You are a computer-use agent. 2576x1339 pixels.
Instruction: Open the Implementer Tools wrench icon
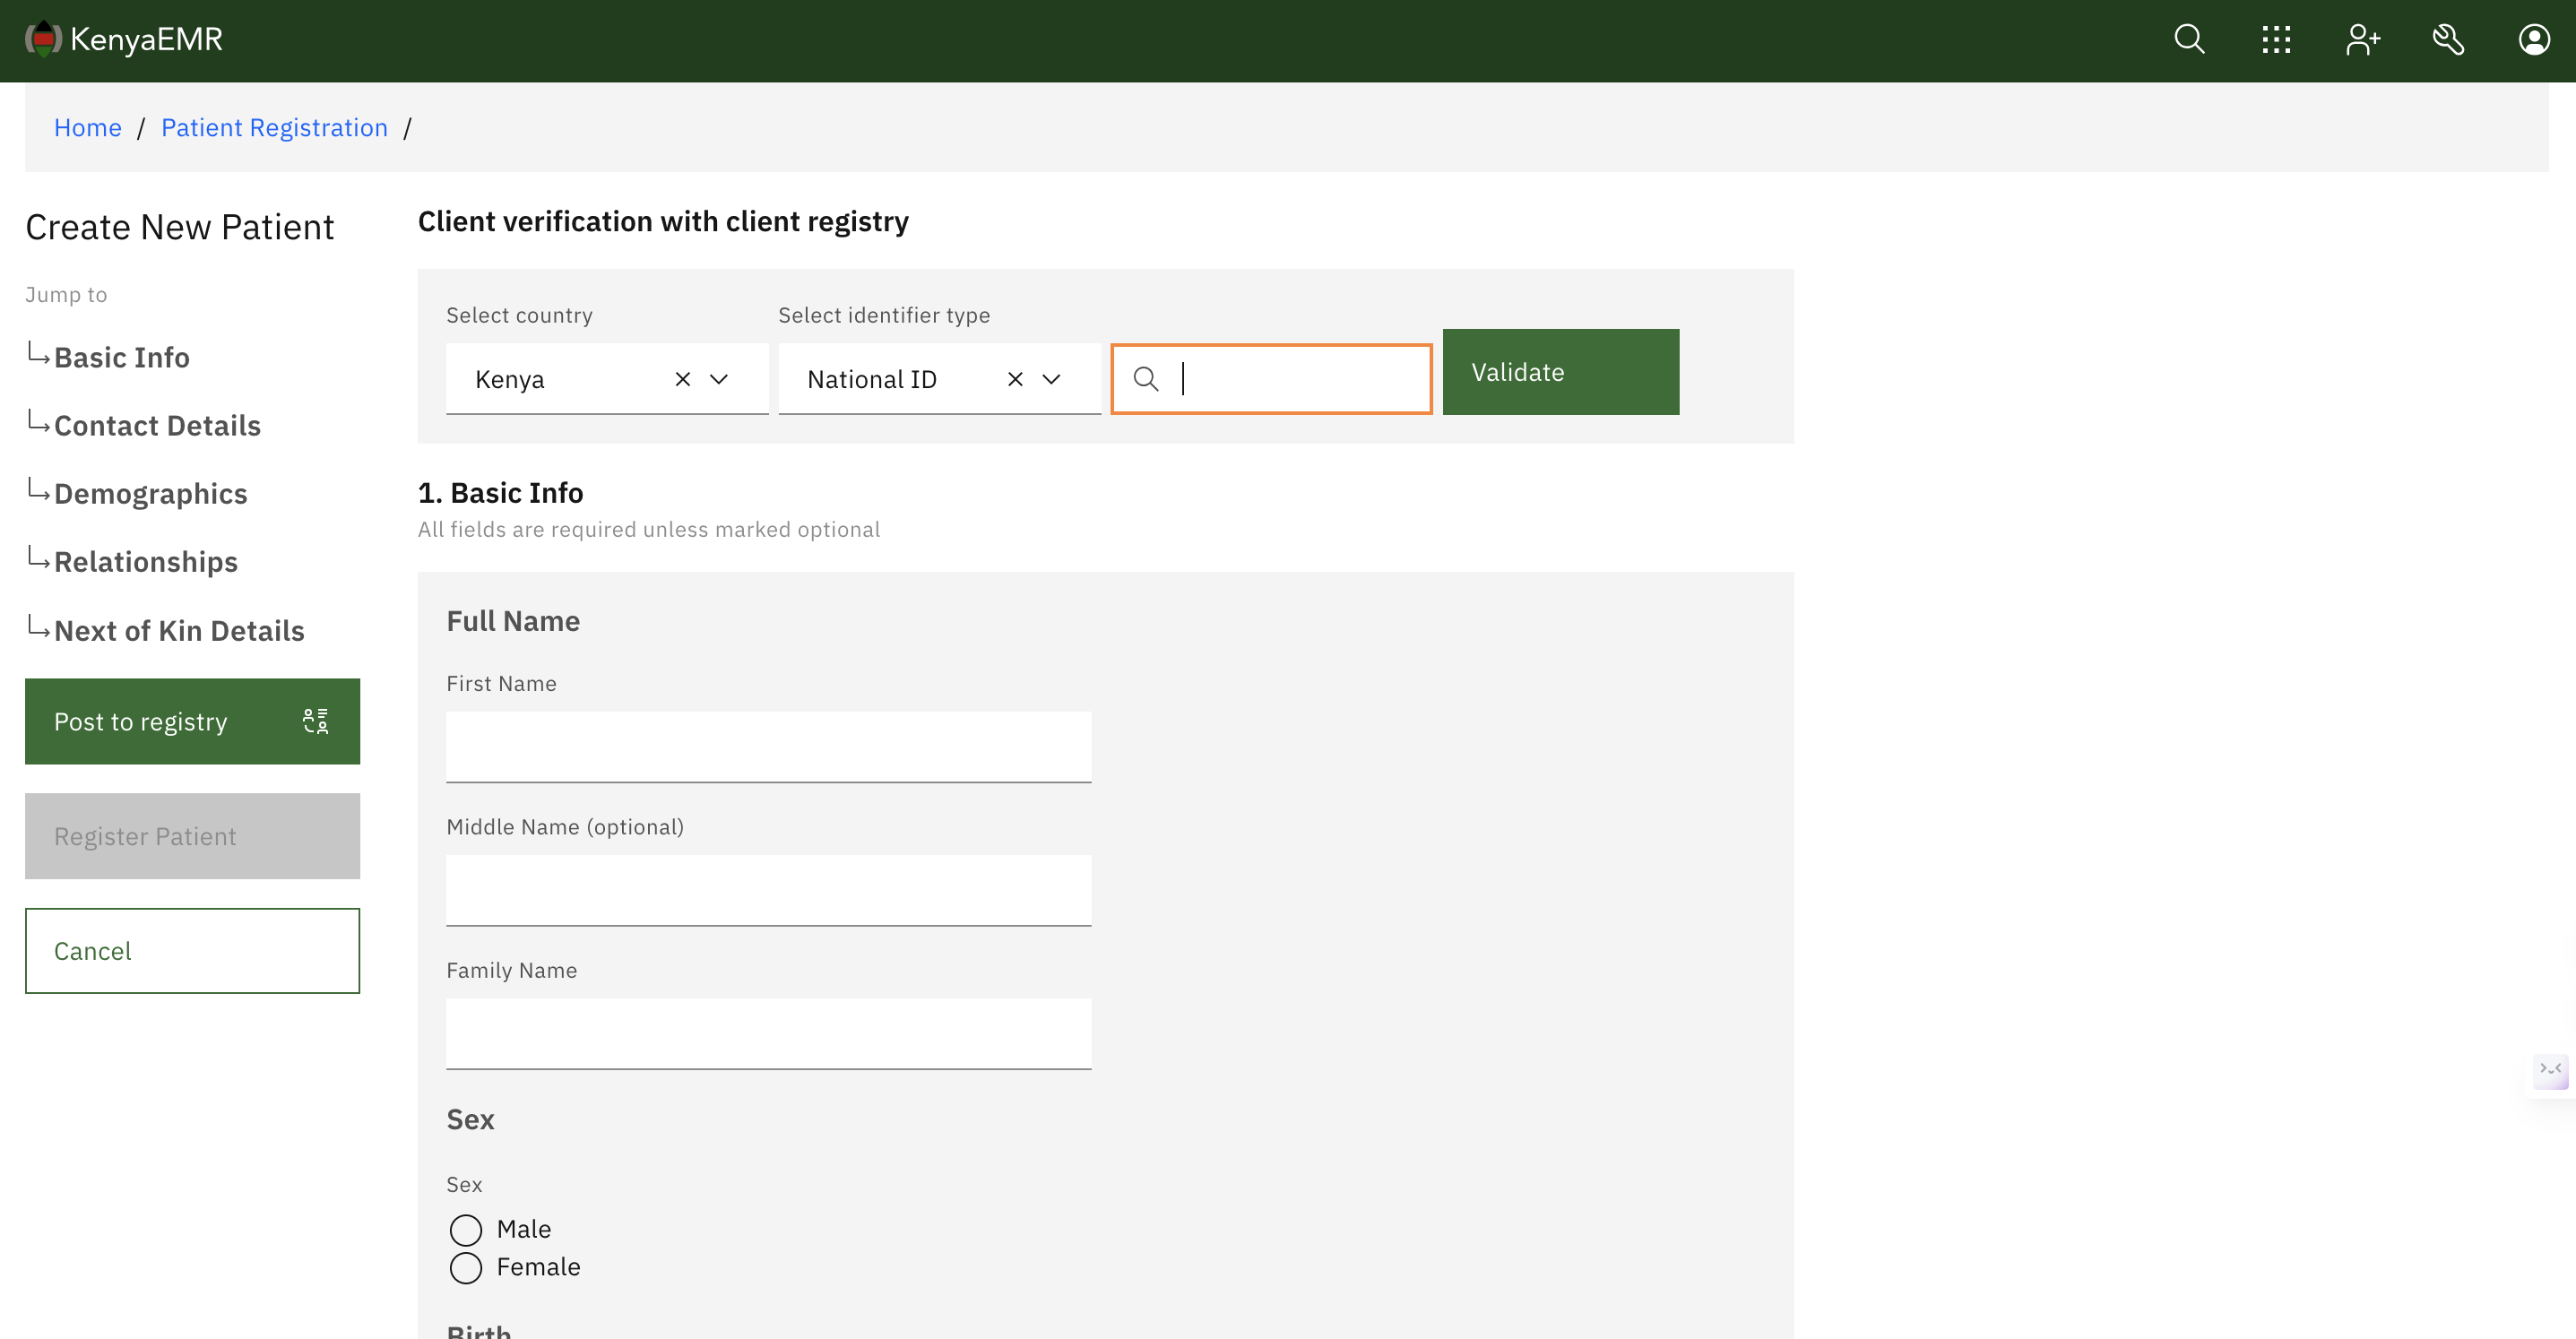(2449, 40)
